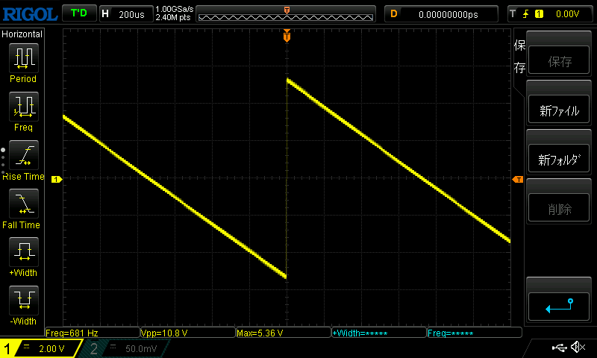597x358 pixels.
Task: Select the Rise Time measurement icon
Action: tap(24, 155)
